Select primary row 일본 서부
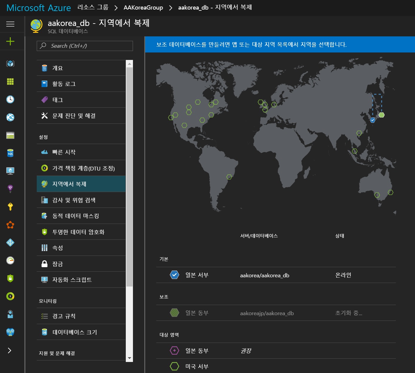The image size is (415, 373). coord(276,275)
